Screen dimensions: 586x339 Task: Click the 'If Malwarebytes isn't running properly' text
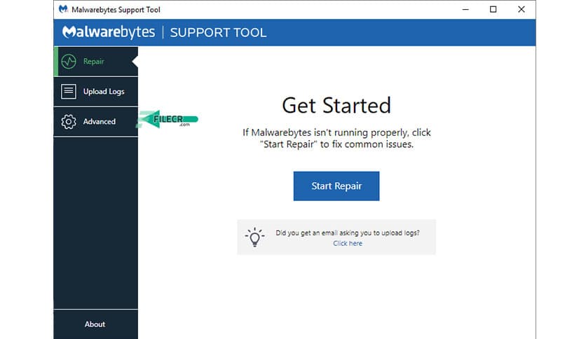(x=336, y=138)
